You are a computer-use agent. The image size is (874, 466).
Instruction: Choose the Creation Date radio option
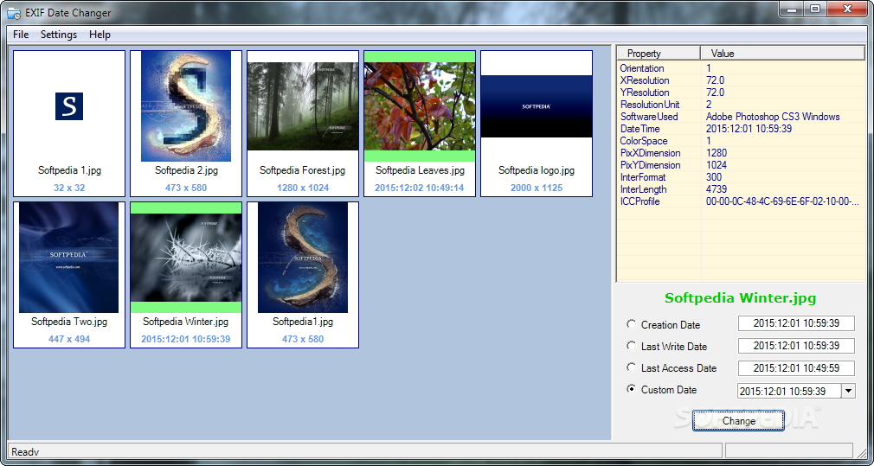click(x=631, y=324)
